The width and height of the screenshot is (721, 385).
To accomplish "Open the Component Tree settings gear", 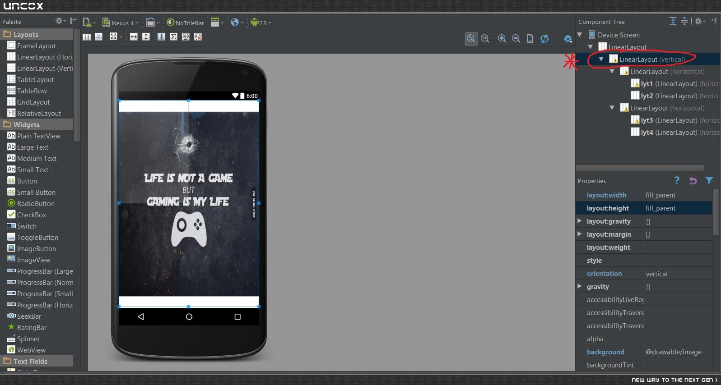I will 699,21.
